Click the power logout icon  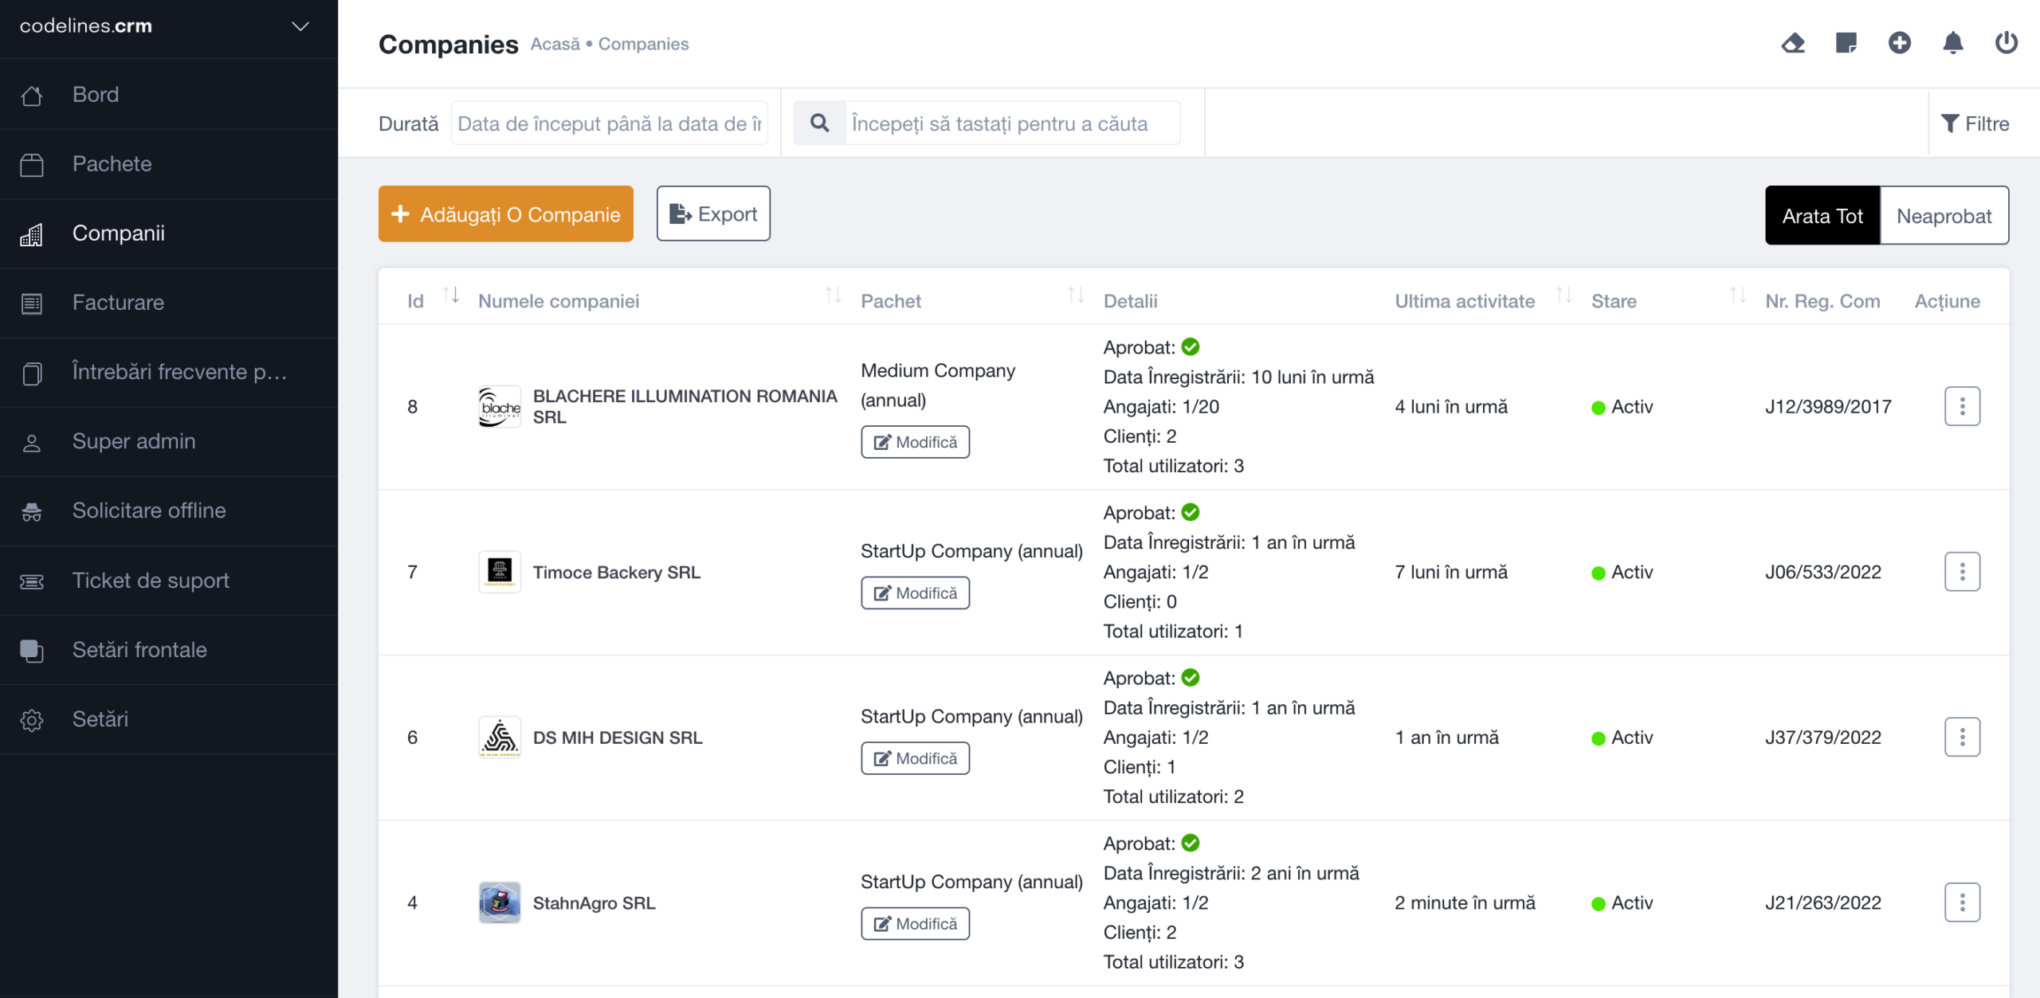coord(2006,43)
